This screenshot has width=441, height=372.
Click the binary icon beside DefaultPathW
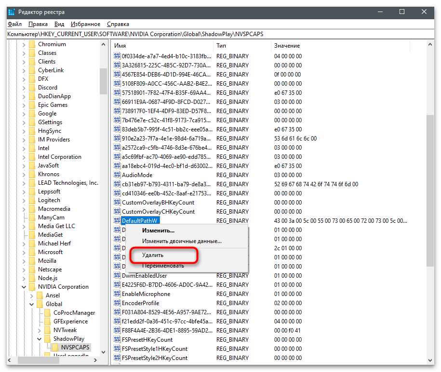(117, 220)
